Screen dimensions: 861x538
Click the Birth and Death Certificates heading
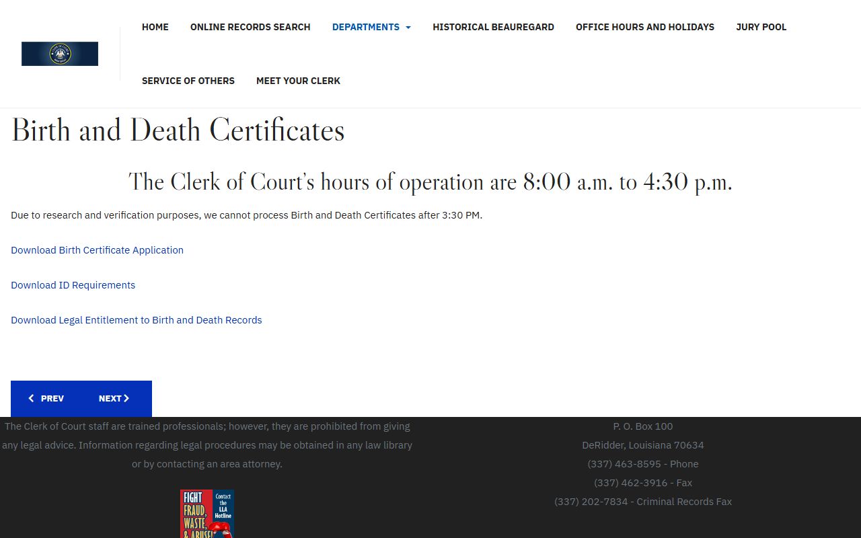(x=178, y=130)
